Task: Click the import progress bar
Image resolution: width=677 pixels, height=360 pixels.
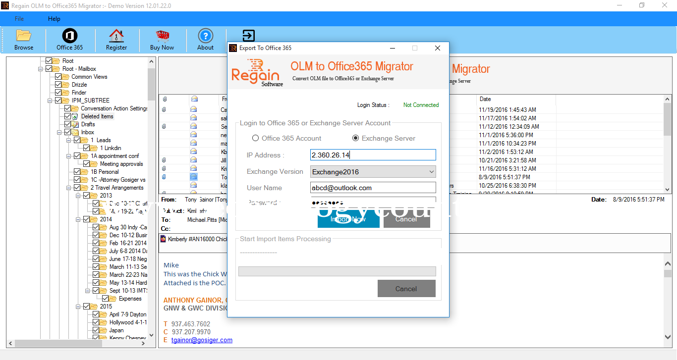Action: coord(337,271)
